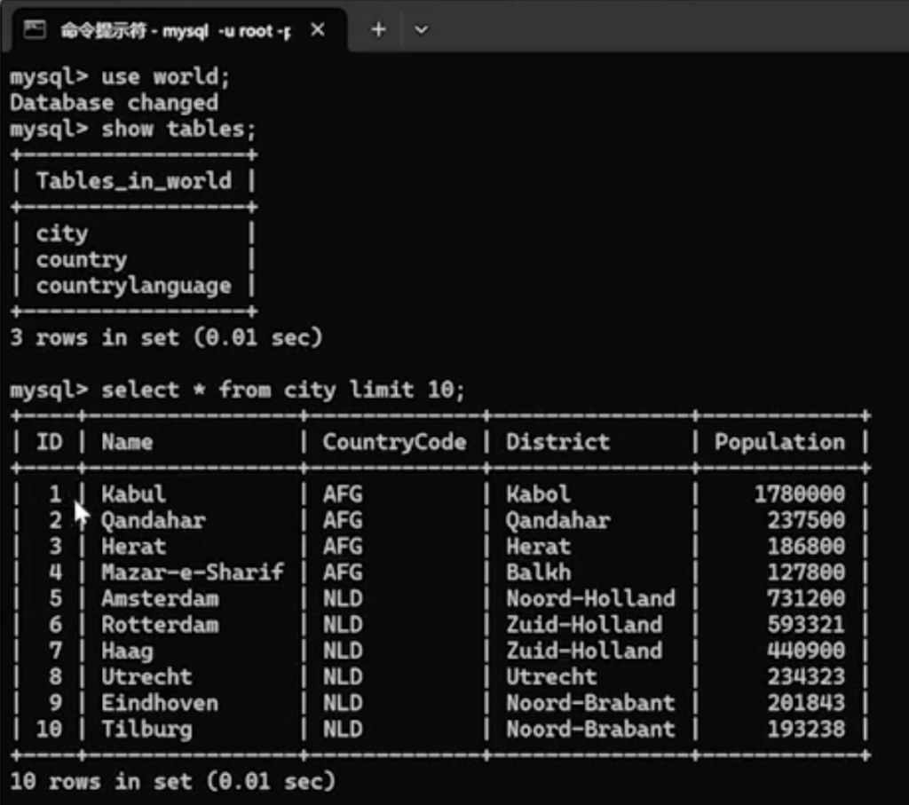Click the Mazar-e-Sharif name cell
The width and height of the screenshot is (909, 805).
point(192,572)
